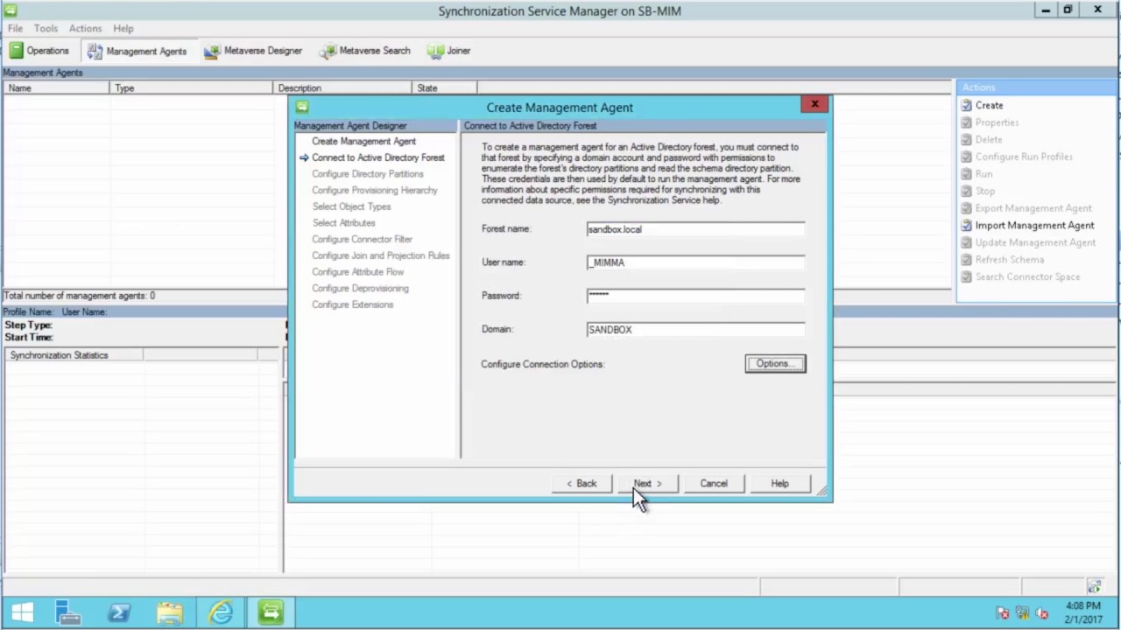This screenshot has width=1121, height=630.
Task: Select Configure Provisioning Hierarchy step
Action: click(x=375, y=190)
